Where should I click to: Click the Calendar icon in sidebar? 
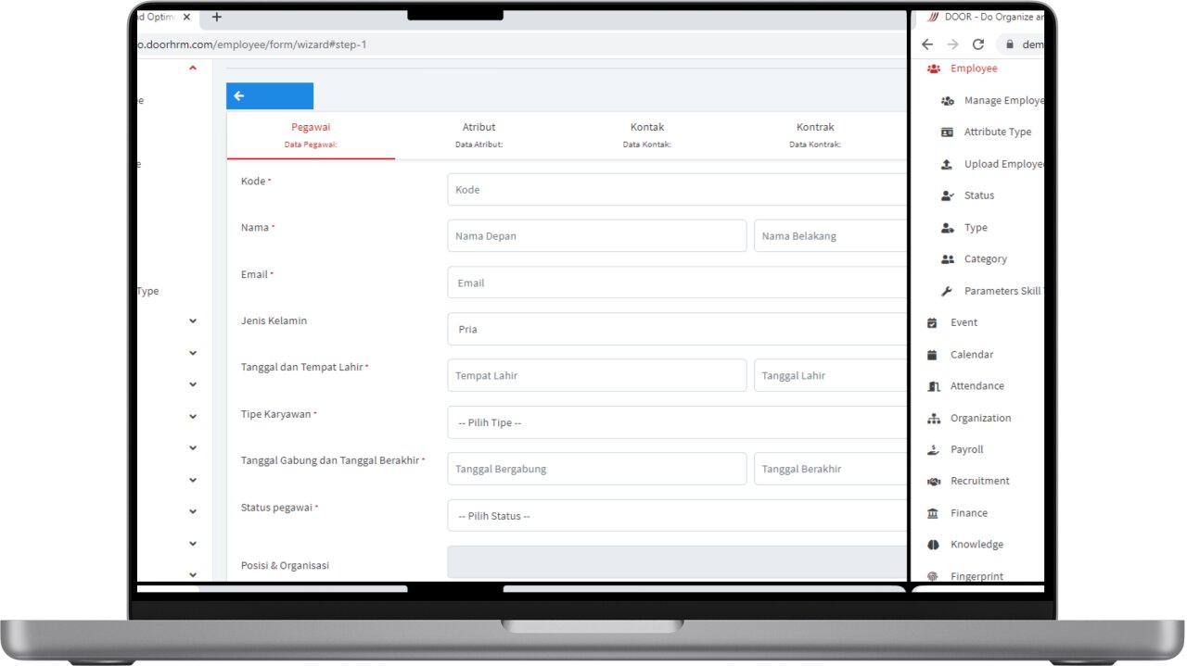coord(933,355)
